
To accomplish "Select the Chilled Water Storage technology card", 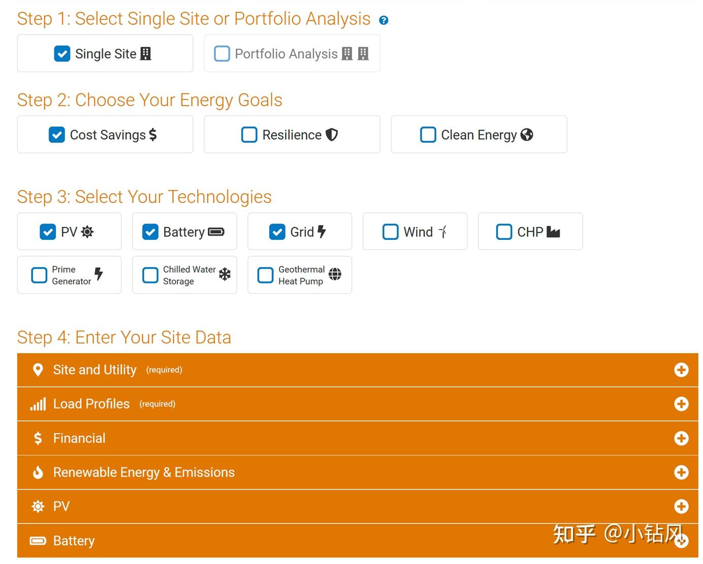I will point(184,275).
